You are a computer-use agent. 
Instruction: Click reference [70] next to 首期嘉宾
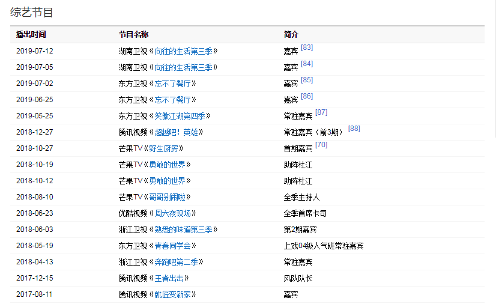pyautogui.click(x=321, y=145)
